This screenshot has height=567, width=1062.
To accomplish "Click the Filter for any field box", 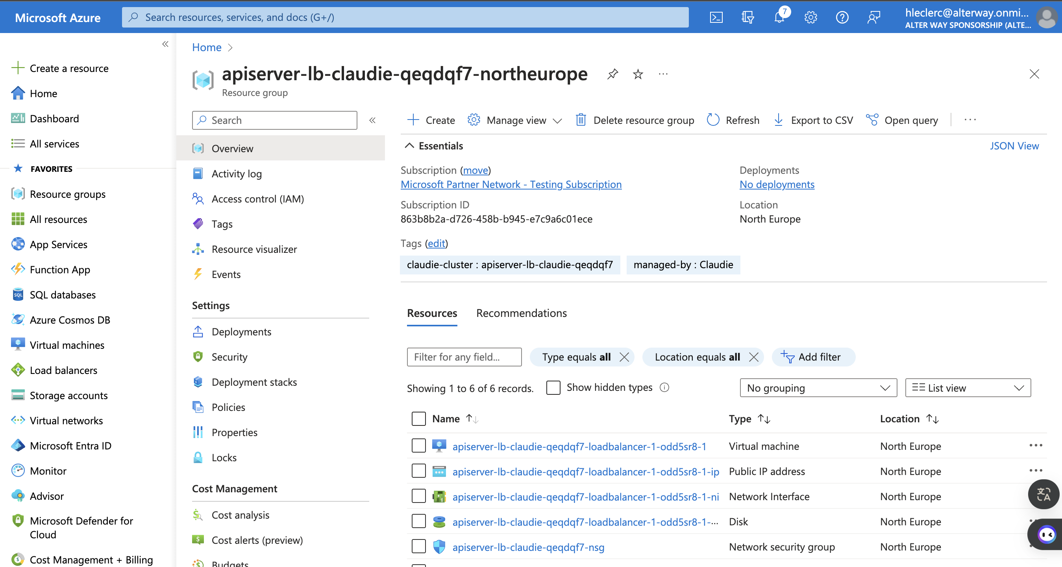I will click(464, 357).
